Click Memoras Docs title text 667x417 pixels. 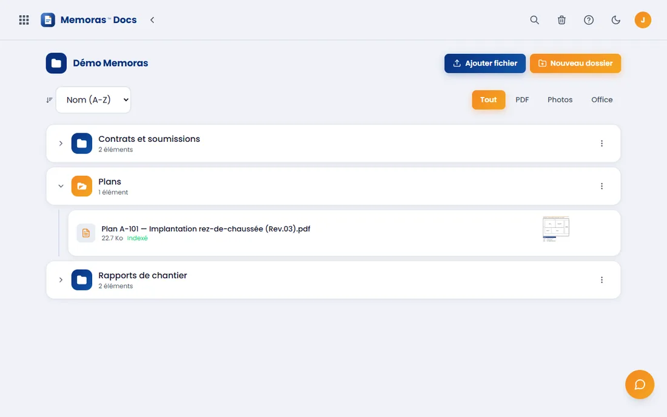coord(98,20)
